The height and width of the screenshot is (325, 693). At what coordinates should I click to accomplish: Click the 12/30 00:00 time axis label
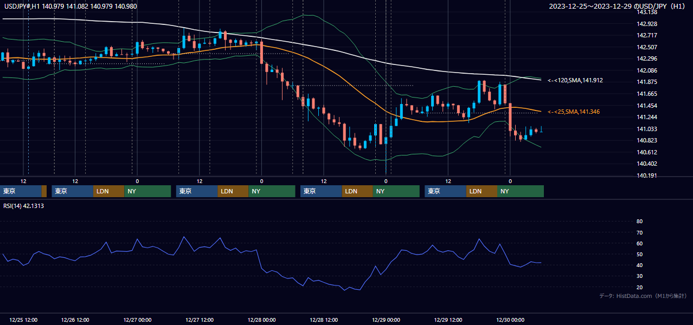tap(510, 320)
